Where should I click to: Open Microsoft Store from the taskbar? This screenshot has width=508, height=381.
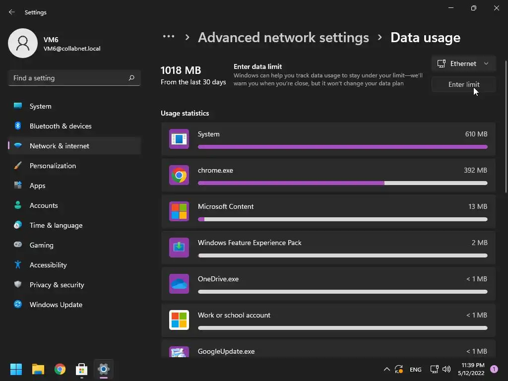(82, 369)
